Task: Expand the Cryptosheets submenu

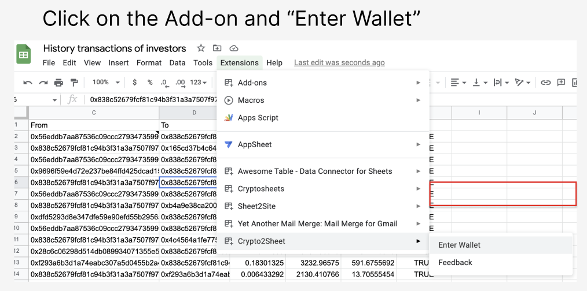Action: point(322,189)
